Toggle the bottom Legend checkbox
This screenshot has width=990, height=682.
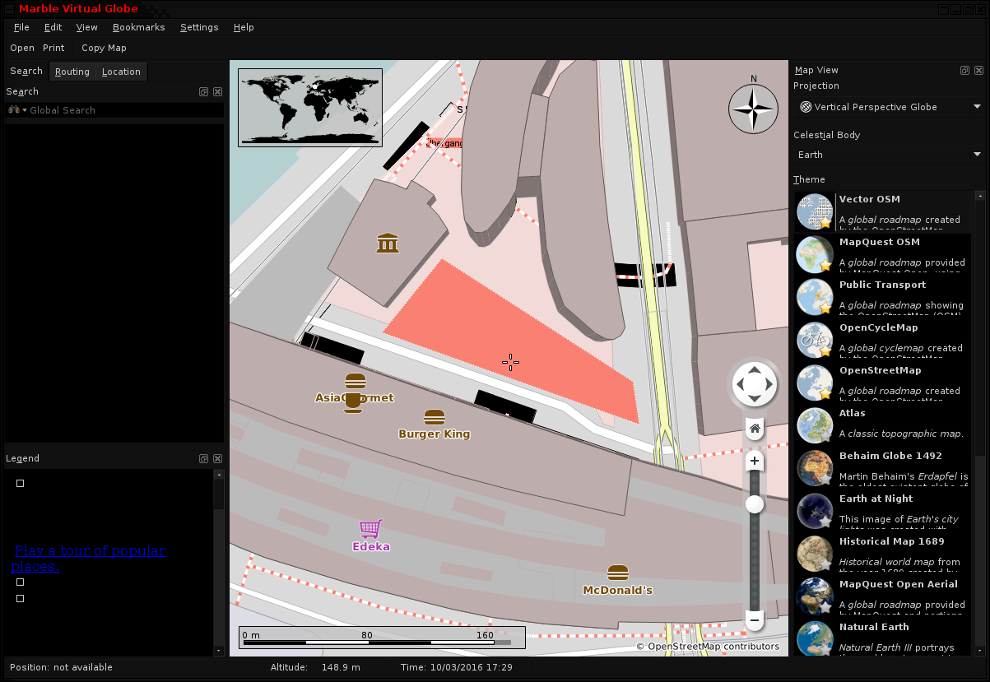21,598
